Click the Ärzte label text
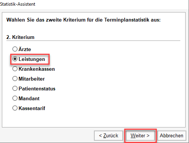The width and height of the screenshot is (189, 143). tap(25, 49)
